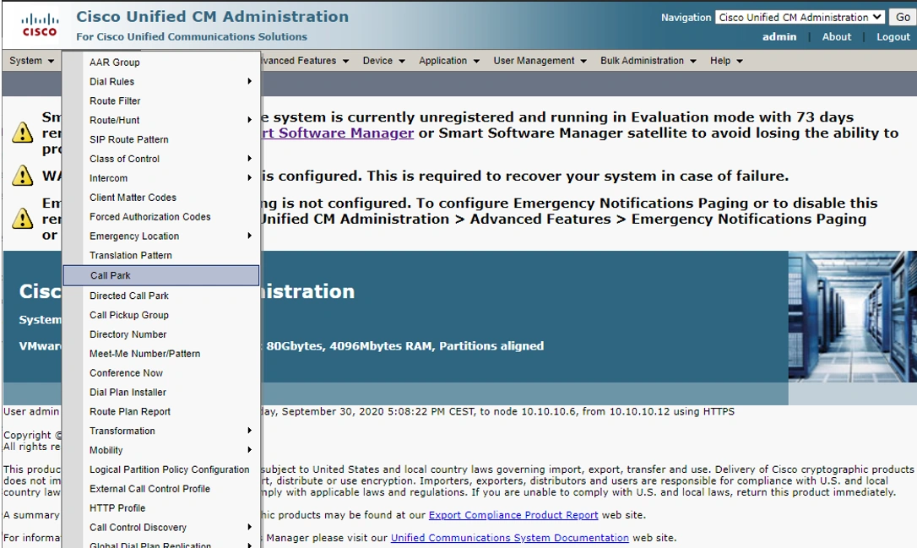
Task: Open the Help menu
Action: 726,60
